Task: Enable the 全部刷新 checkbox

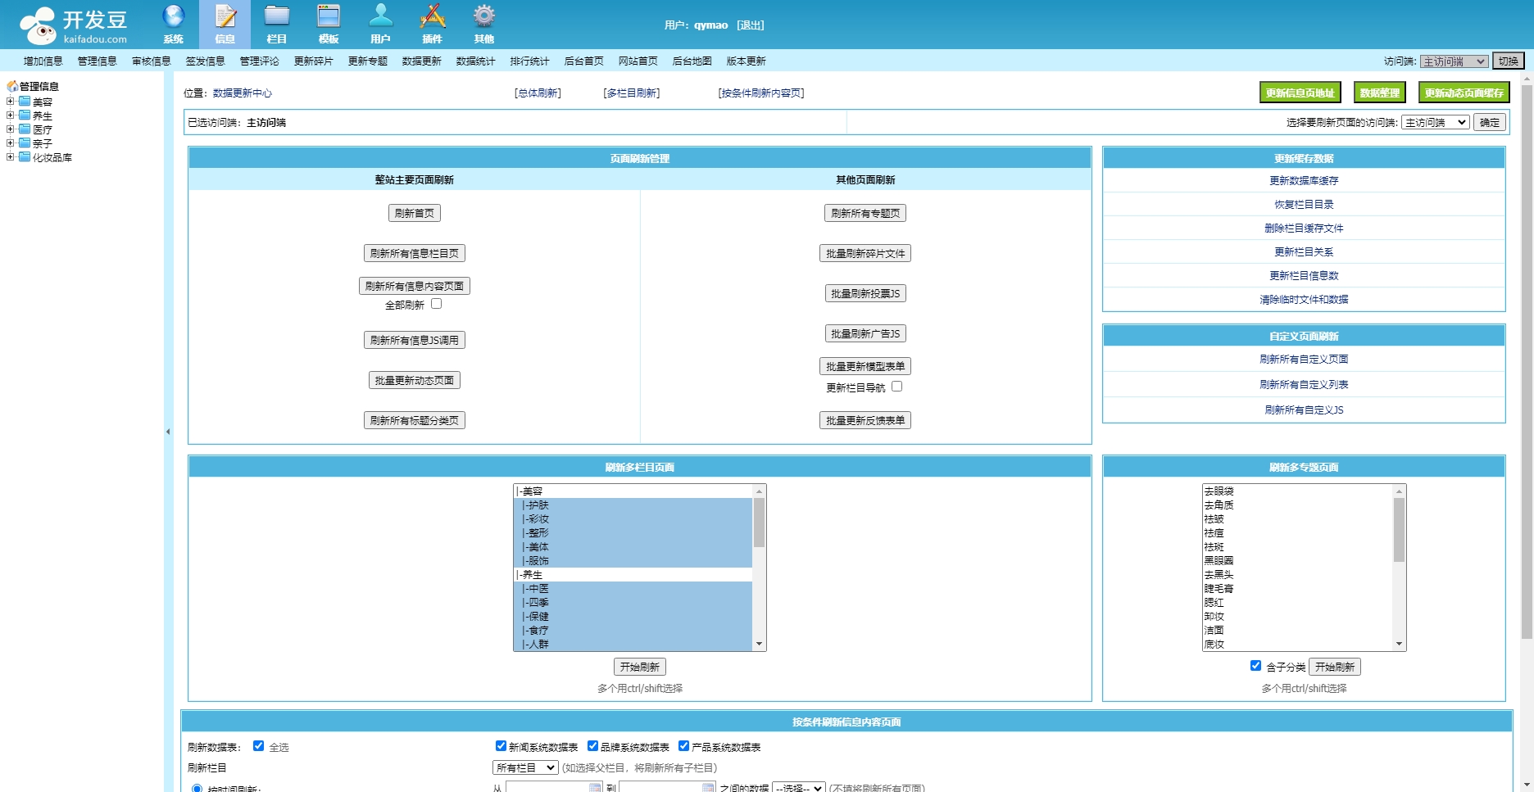Action: 437,304
